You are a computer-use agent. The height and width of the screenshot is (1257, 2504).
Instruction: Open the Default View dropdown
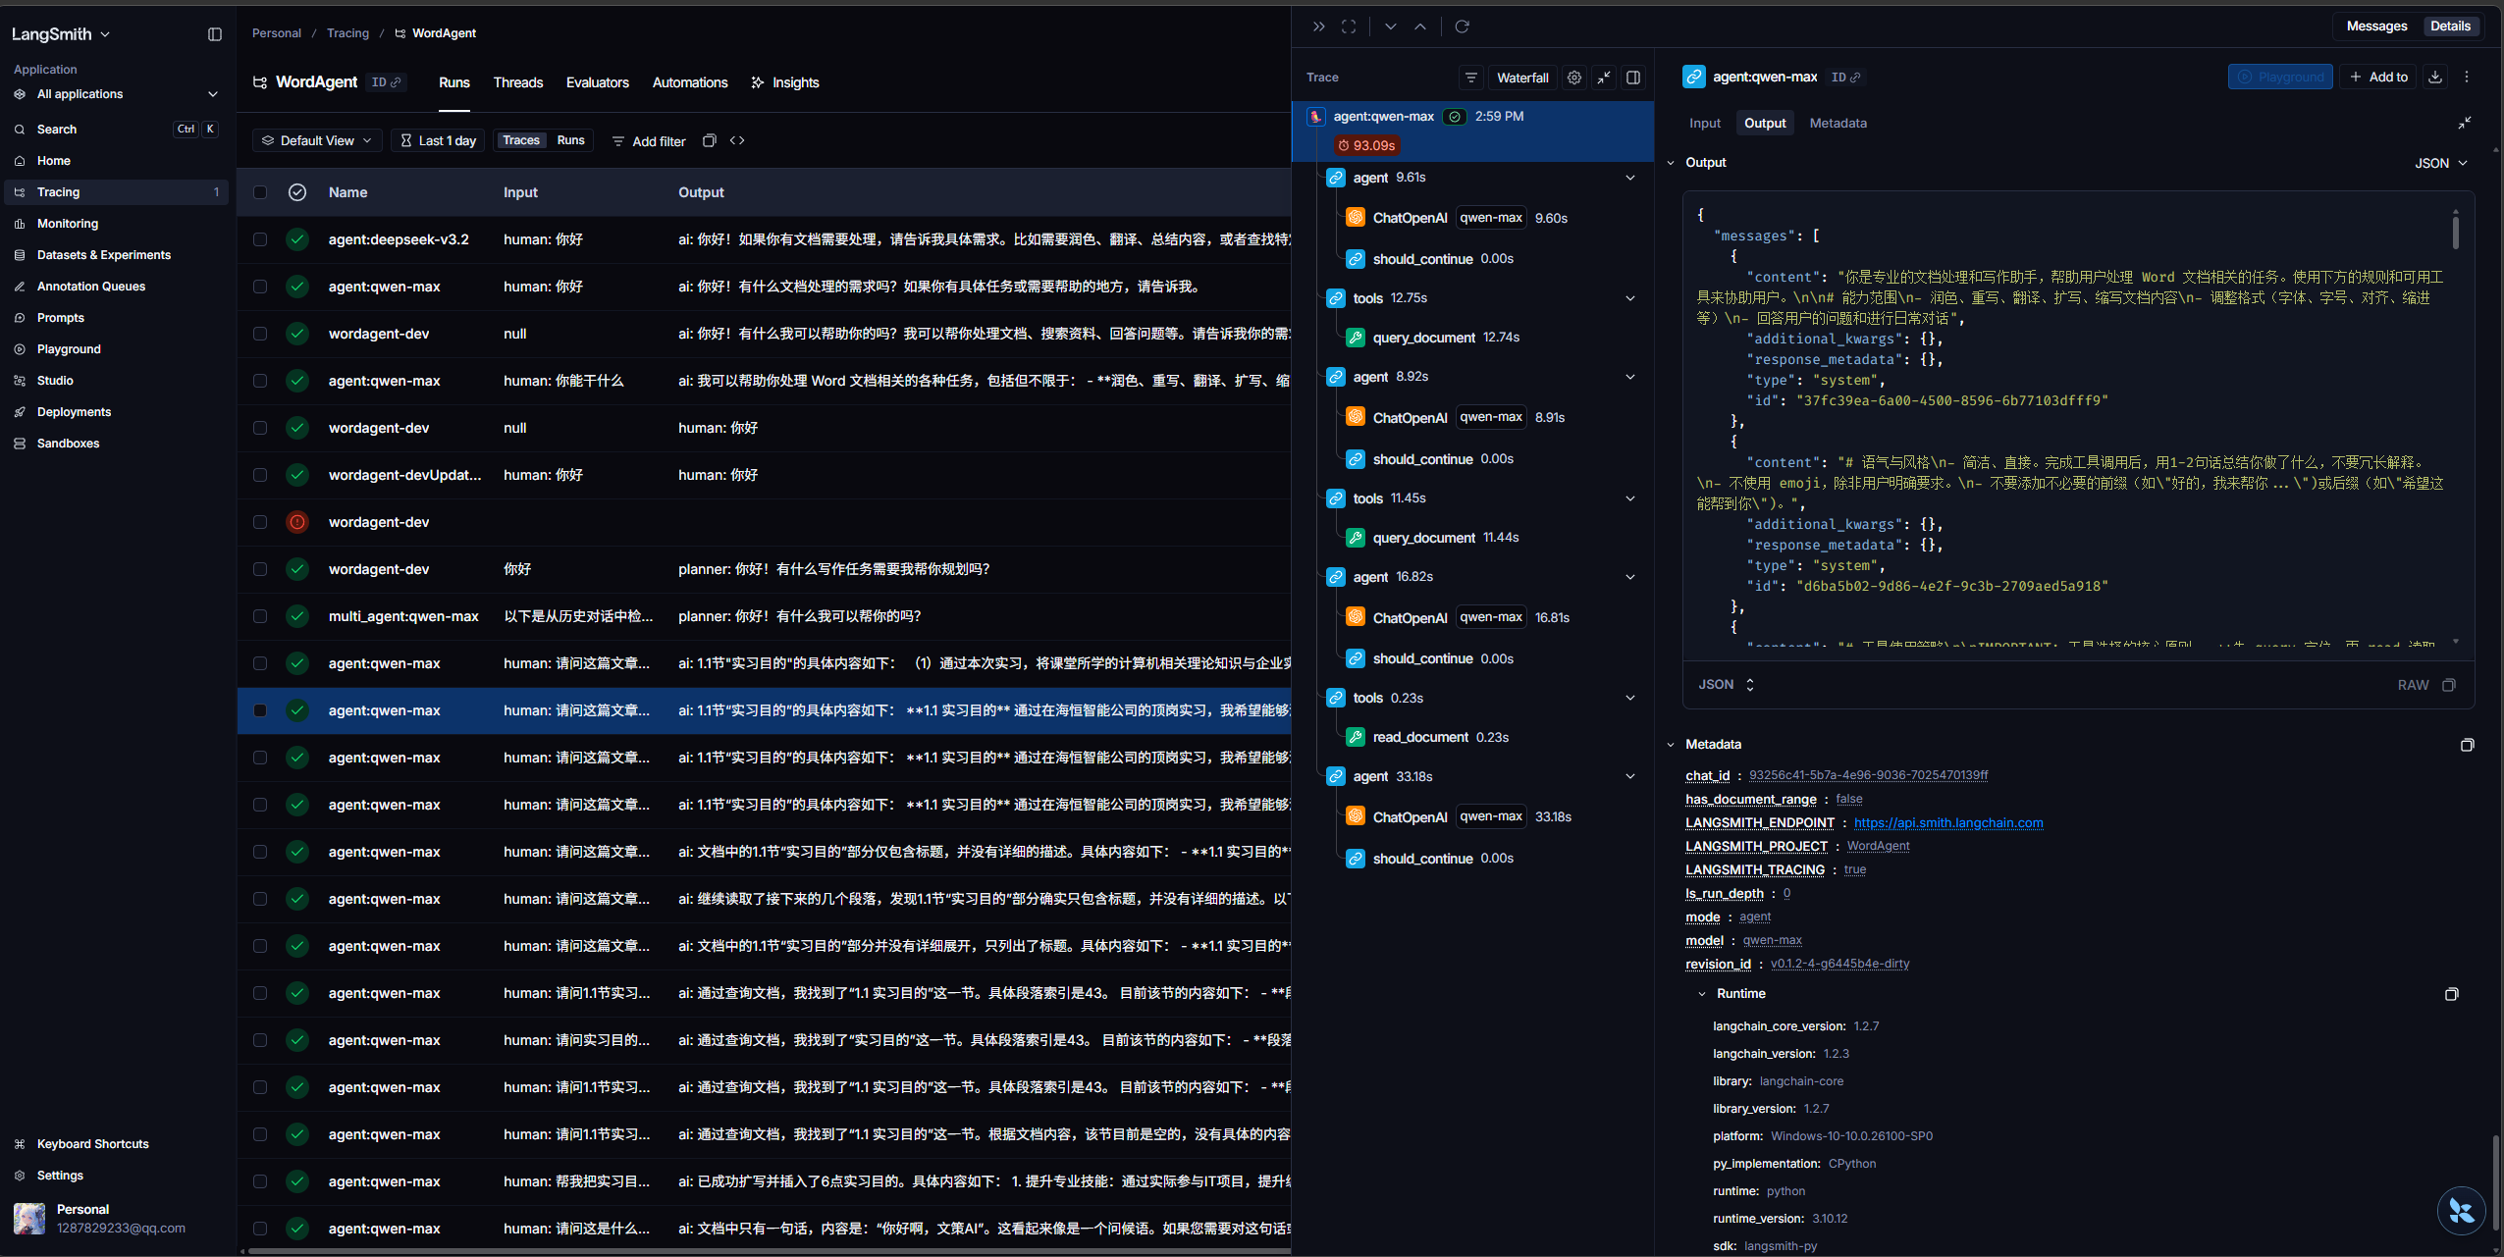click(317, 141)
